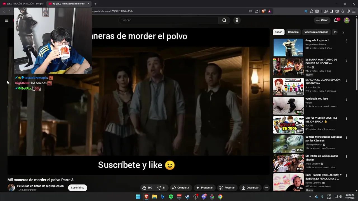Open options for dragon bol z parte 1

[346, 41]
